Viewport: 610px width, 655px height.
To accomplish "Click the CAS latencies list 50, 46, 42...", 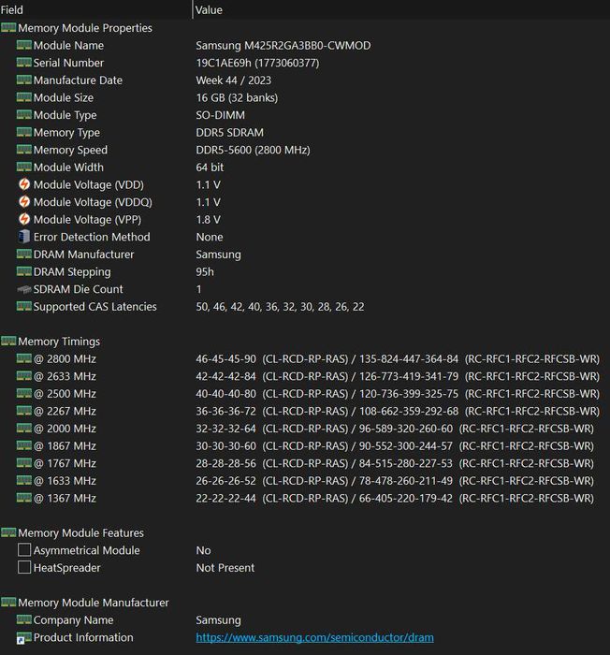I will [x=280, y=307].
